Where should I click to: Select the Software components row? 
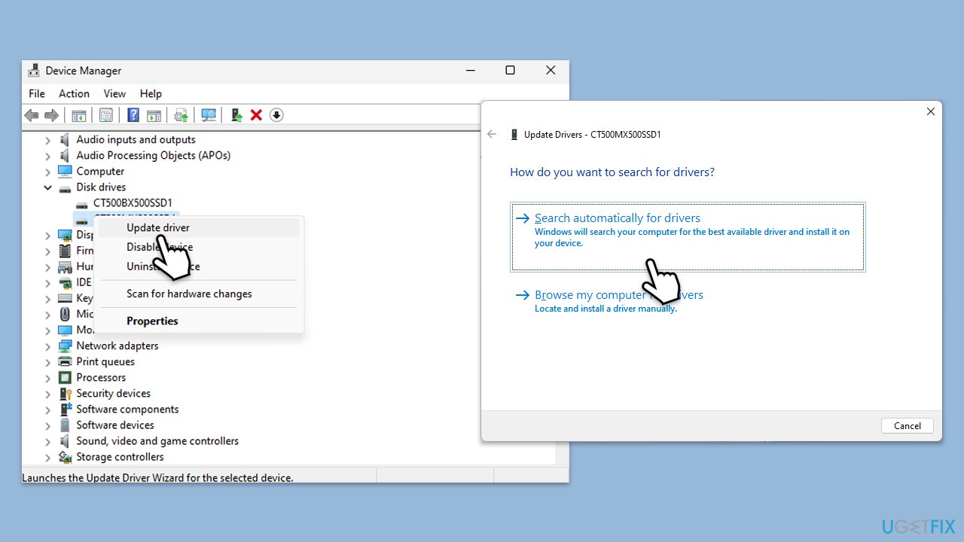pos(127,410)
